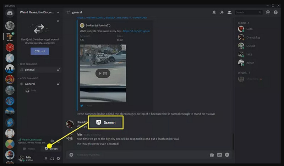Image resolution: width=284 pixels, height=166 pixels.
Task: Collapse the VOICE CHANNELS category
Action: (29, 78)
